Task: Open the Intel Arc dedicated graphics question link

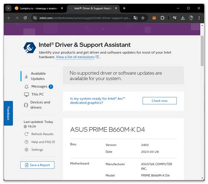Action: 97,101
